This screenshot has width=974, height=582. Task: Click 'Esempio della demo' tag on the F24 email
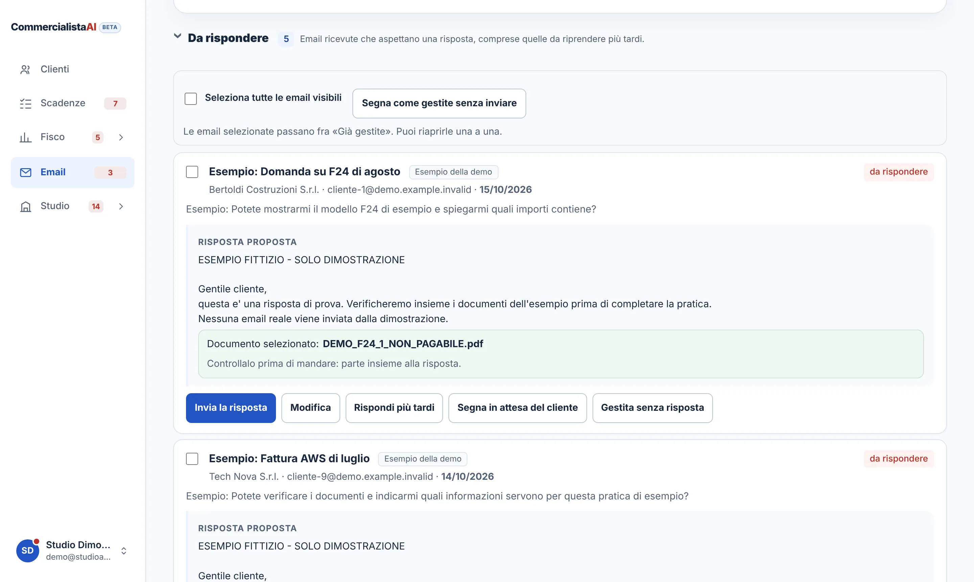coord(454,172)
